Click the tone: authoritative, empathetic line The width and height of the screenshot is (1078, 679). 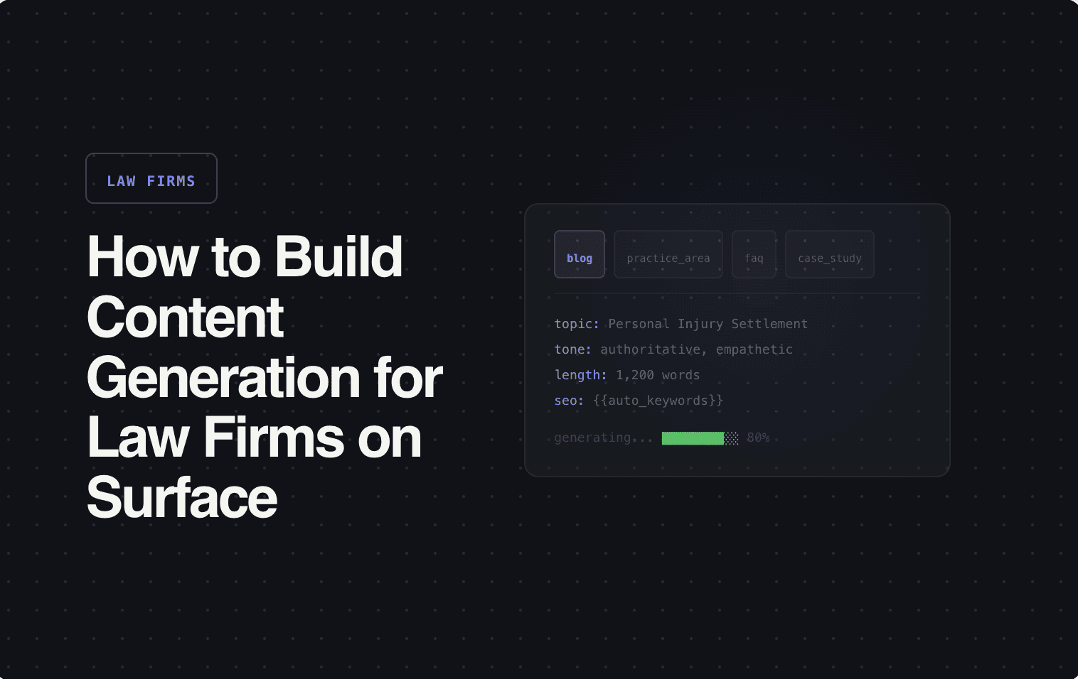tap(673, 349)
